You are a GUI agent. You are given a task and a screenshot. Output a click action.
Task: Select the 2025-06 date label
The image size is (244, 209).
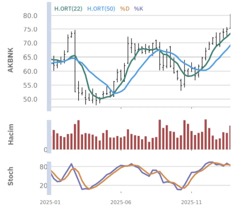coord(121,203)
